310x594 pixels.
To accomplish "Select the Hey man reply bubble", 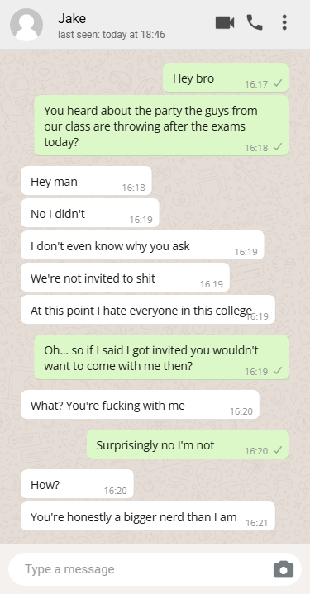I will pyautogui.click(x=86, y=181).
